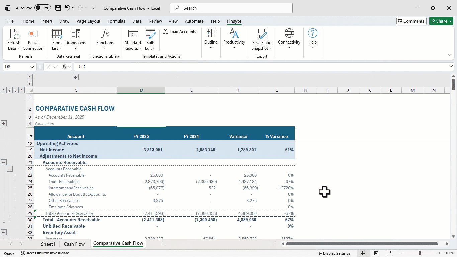Switch to the Cash Flow sheet
The width and height of the screenshot is (457, 257).
(74, 244)
